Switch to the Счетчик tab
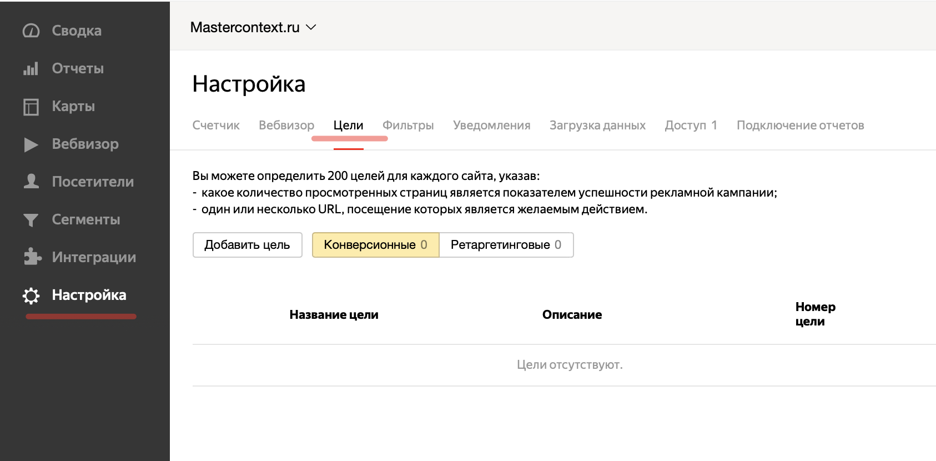 [x=216, y=126]
